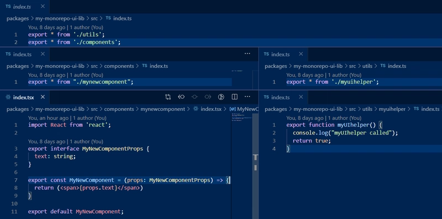
Task: Open utils breadcrumb next to myuihelper breadcrumb
Action: tap(367, 109)
